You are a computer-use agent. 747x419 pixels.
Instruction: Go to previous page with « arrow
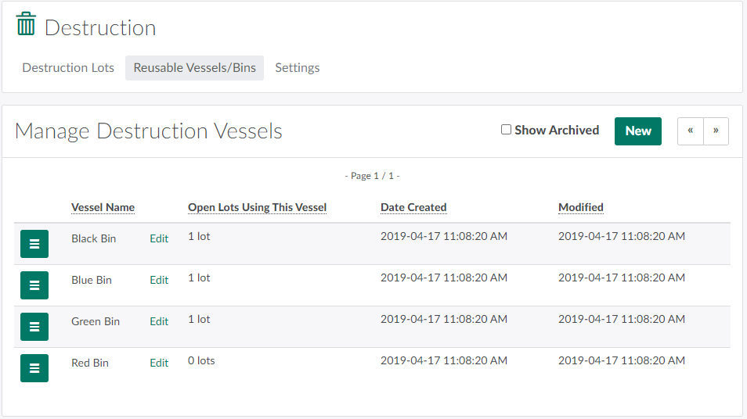click(x=690, y=131)
